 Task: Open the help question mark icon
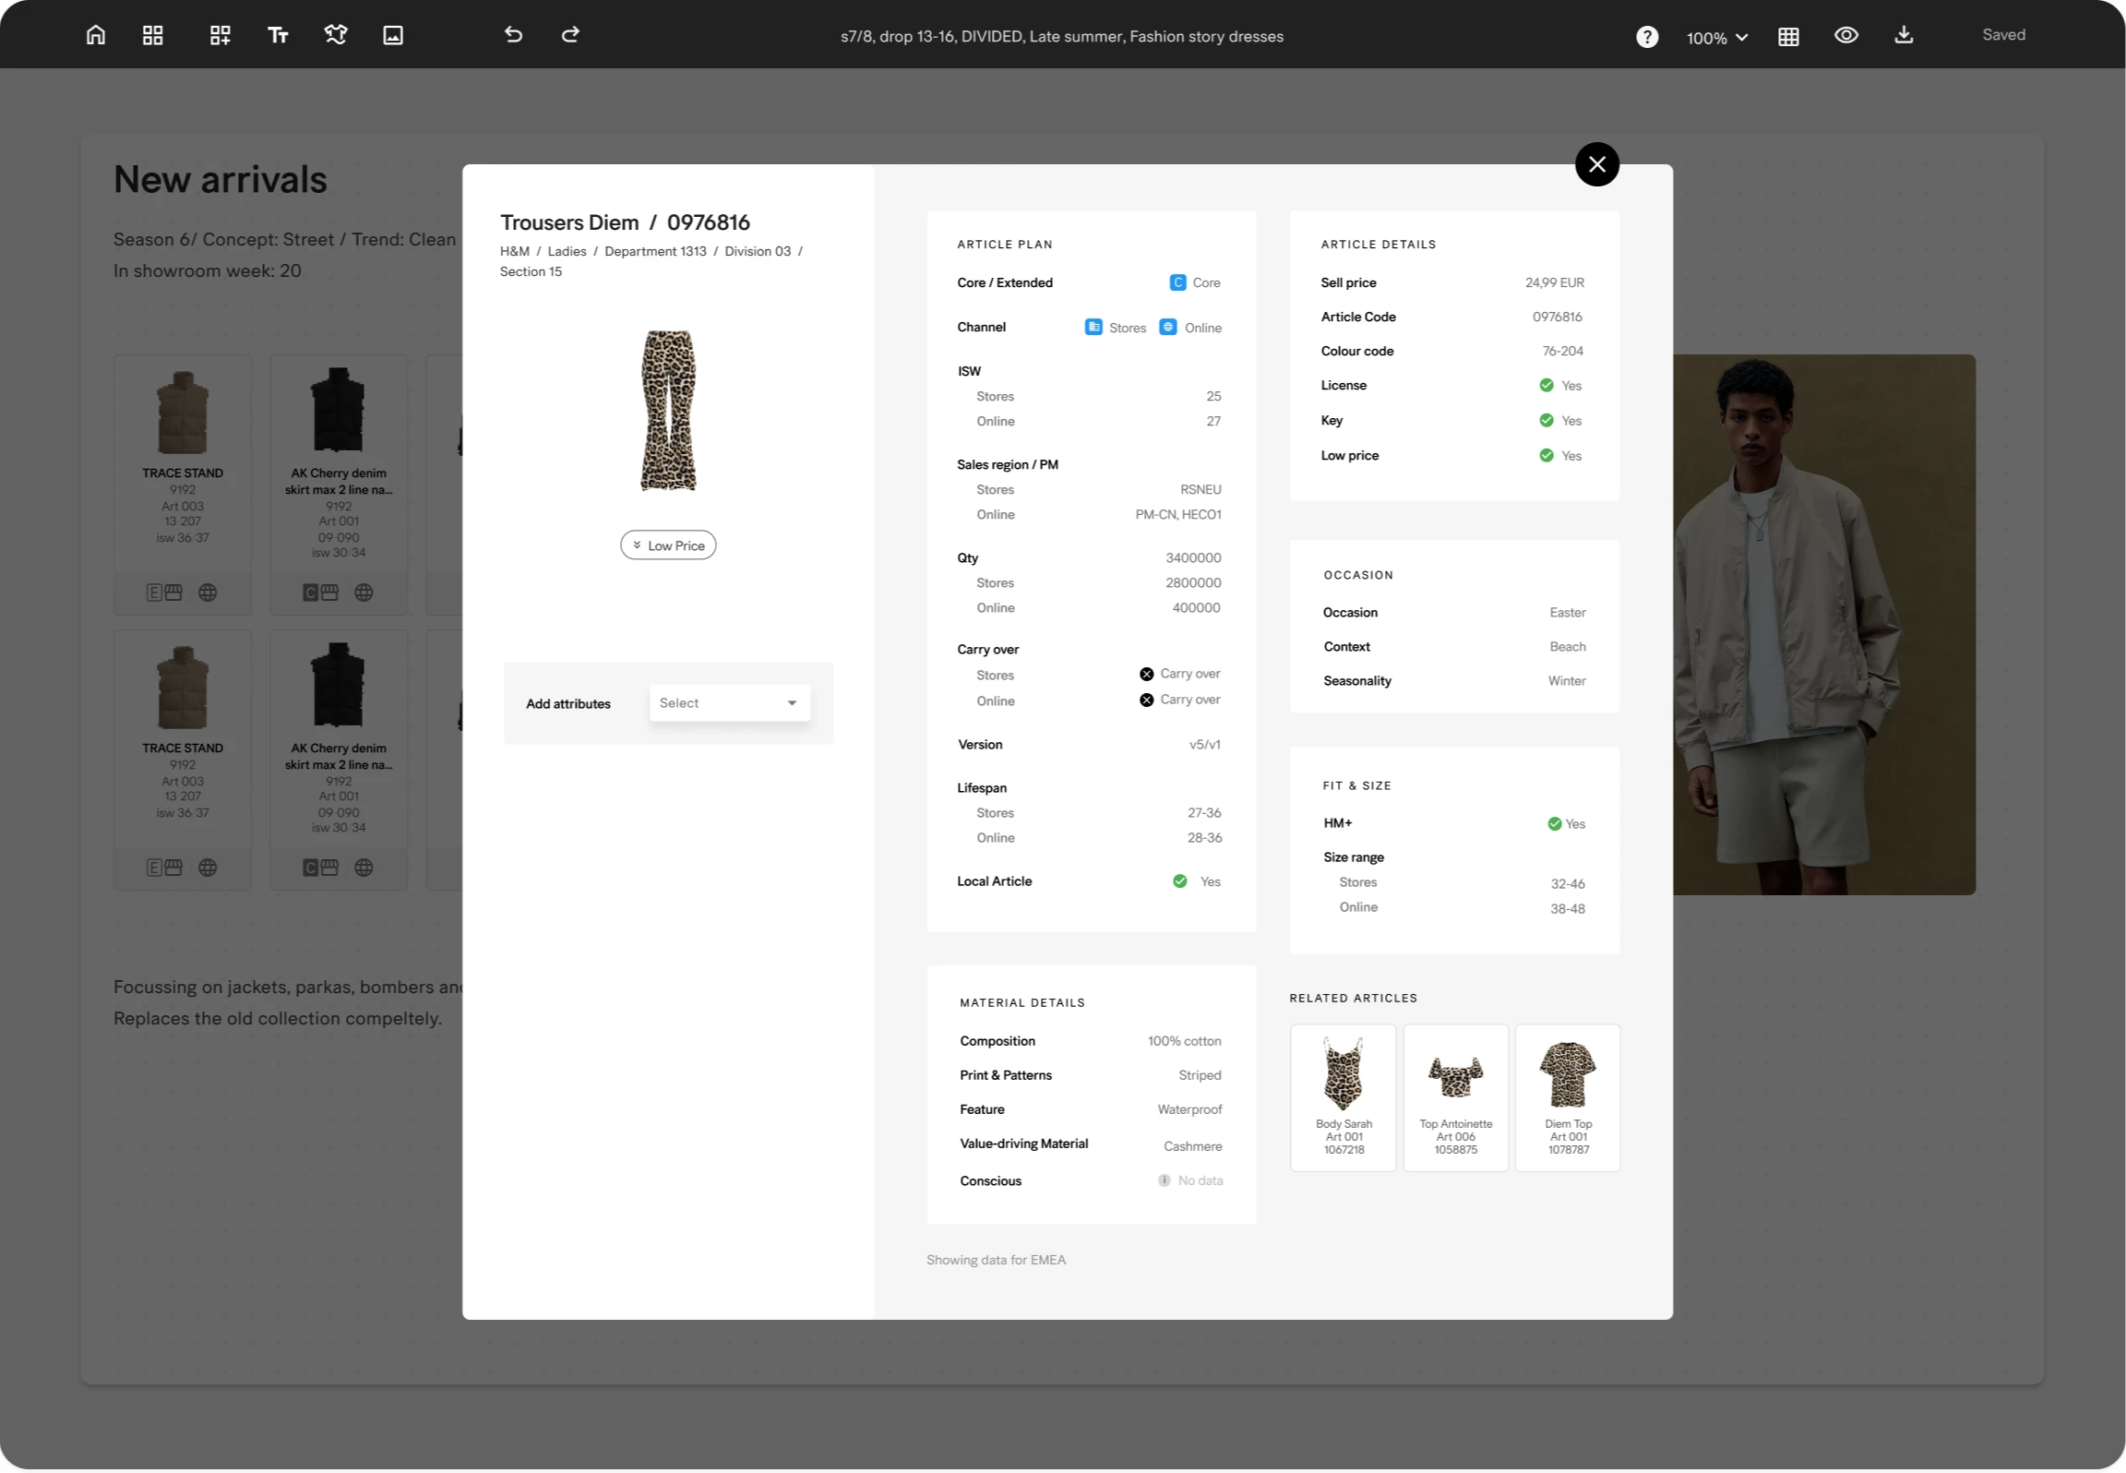click(x=1647, y=37)
